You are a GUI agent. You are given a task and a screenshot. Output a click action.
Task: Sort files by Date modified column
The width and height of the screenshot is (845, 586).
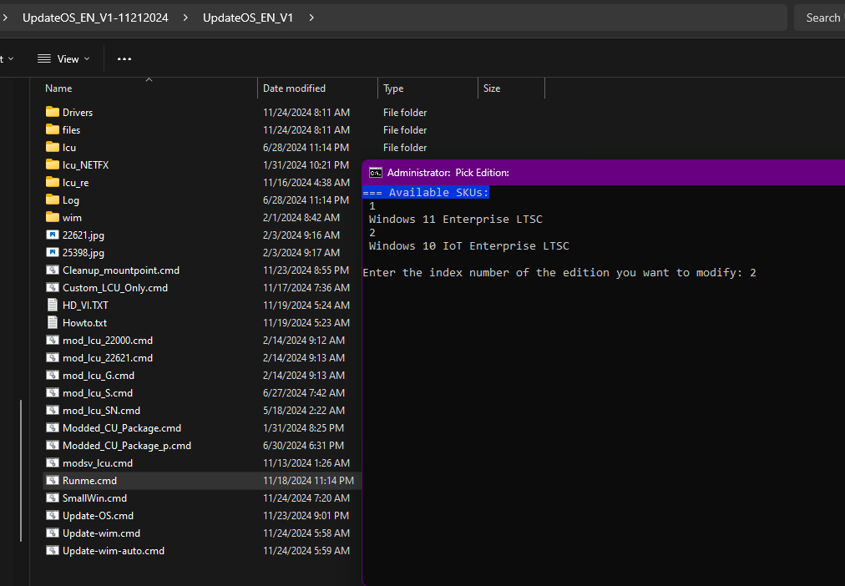click(x=318, y=88)
